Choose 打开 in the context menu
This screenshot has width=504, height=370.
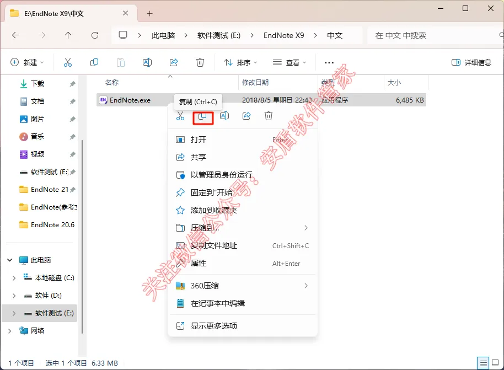pos(243,140)
